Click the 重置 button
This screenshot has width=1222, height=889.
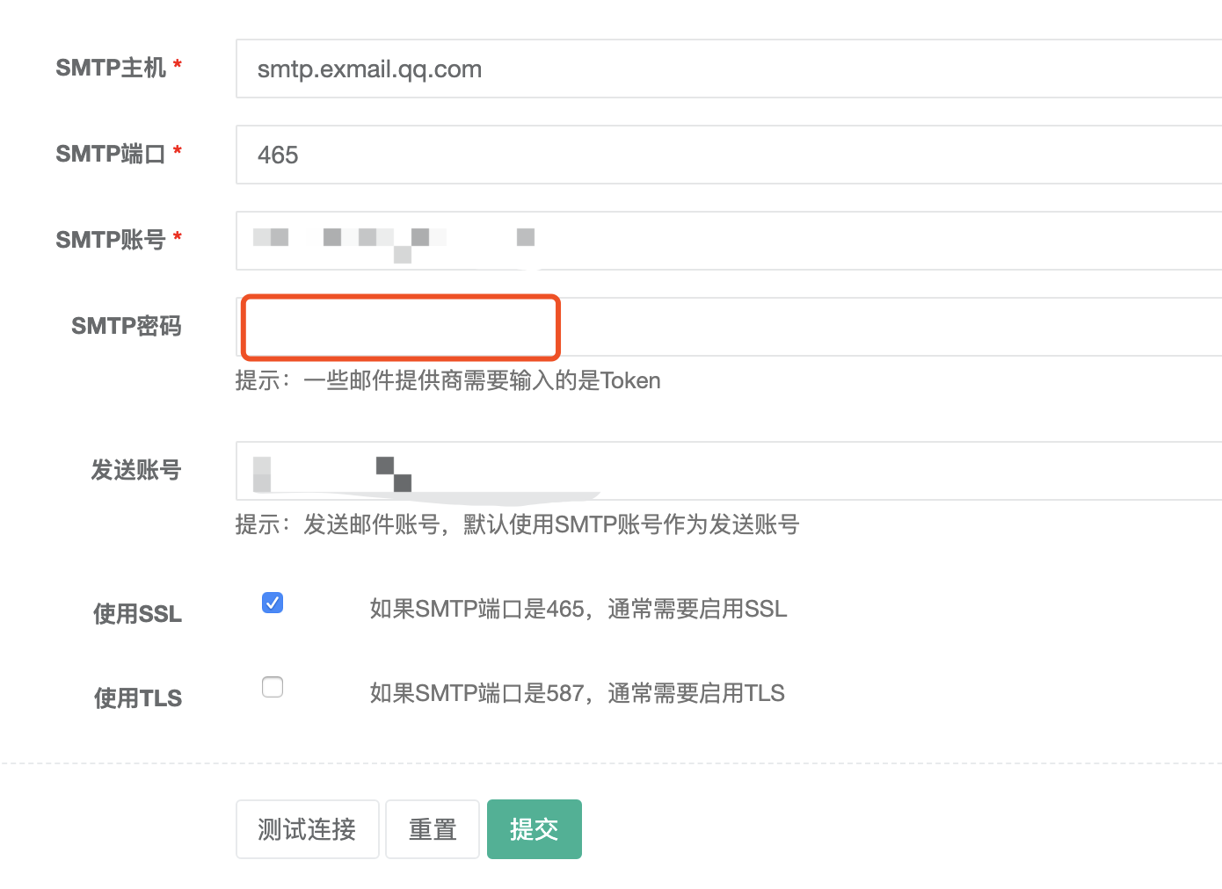433,829
